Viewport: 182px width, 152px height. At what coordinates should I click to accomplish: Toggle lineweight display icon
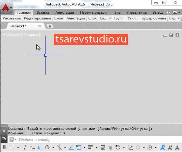click(91, 147)
